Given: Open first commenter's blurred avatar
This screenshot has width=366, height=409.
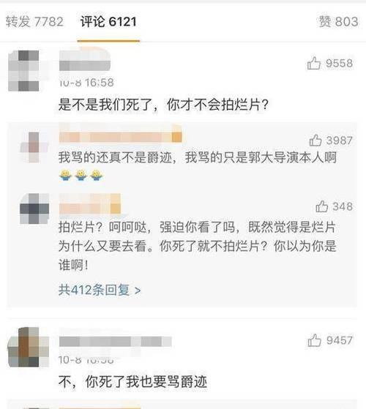Looking at the screenshot, I should pyautogui.click(x=23, y=71).
